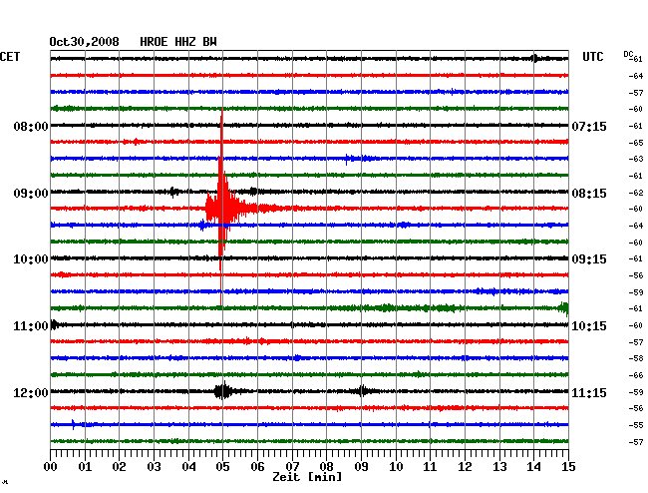Click the large red earthquake burst near minute 05
Viewport: 648px width, 493px height.
point(222,208)
